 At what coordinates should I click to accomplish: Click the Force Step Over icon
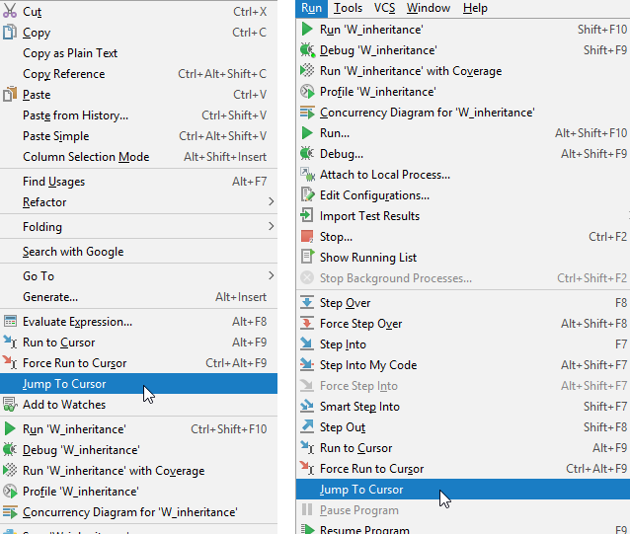307,323
